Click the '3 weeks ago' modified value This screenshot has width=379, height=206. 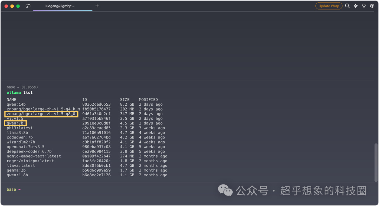pyautogui.click(x=152, y=128)
